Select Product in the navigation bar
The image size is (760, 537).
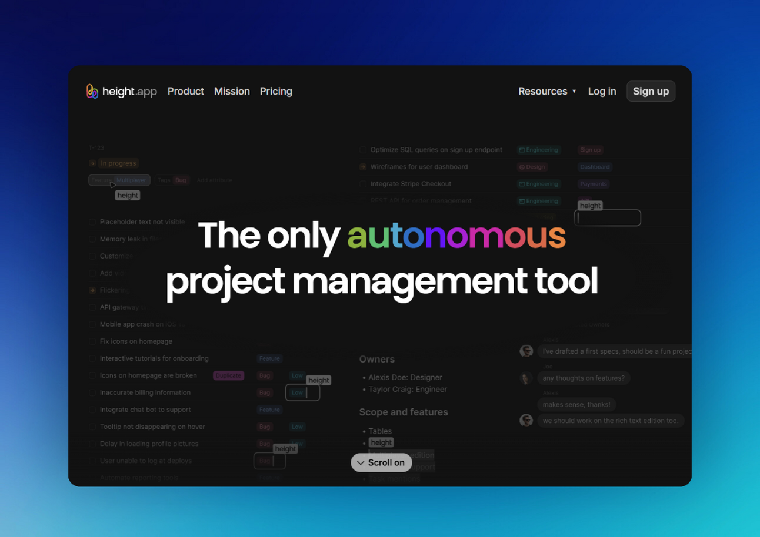186,91
